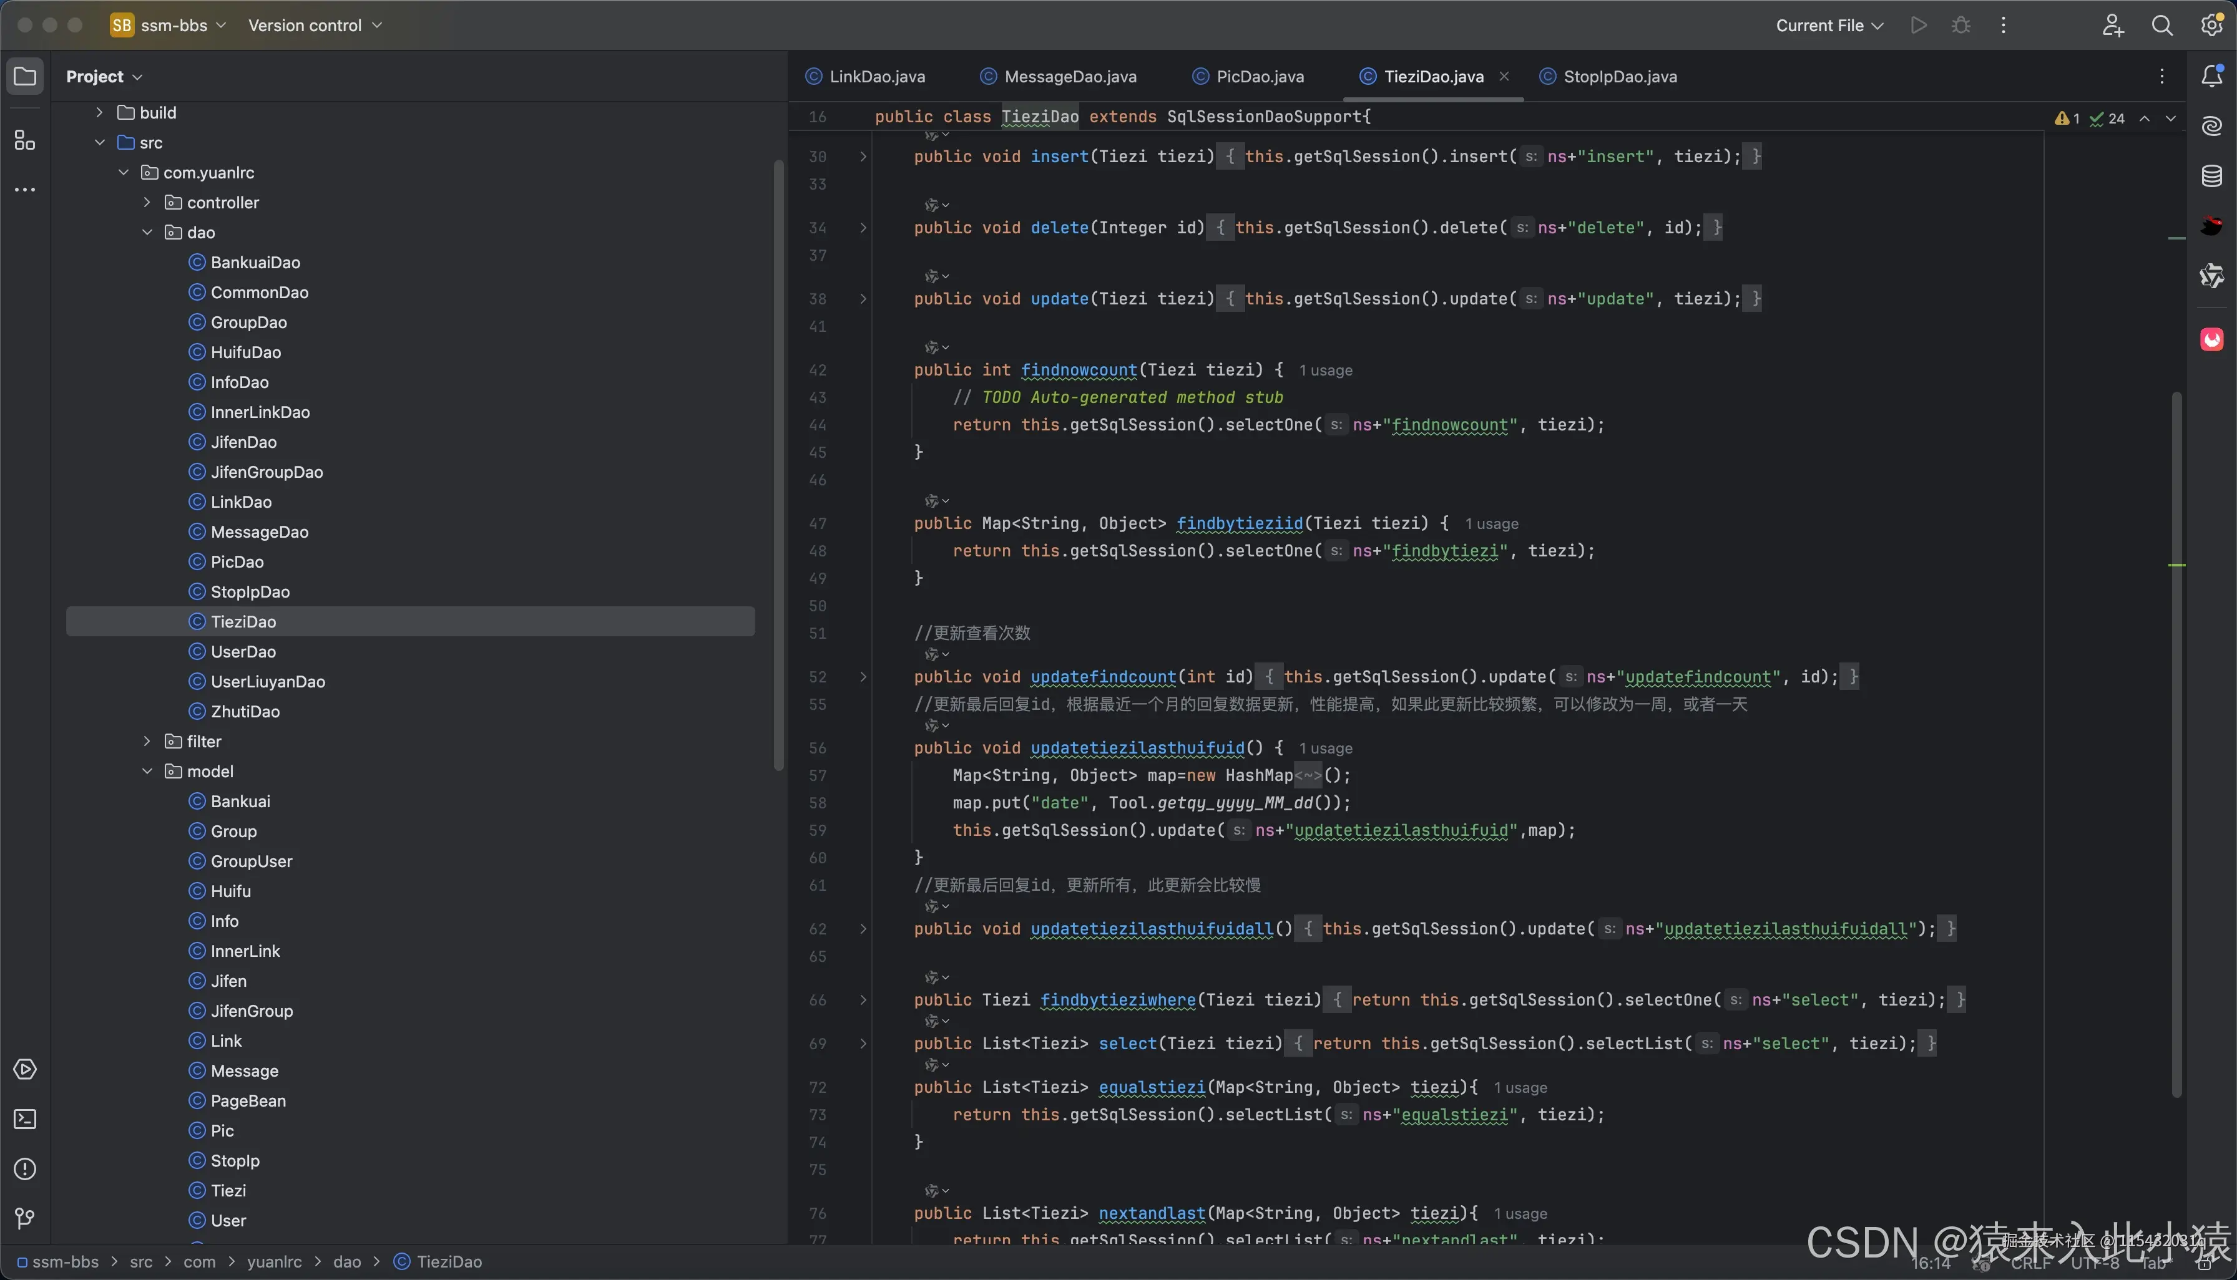The height and width of the screenshot is (1280, 2237).
Task: Click the Debug bug icon
Action: [1960, 26]
